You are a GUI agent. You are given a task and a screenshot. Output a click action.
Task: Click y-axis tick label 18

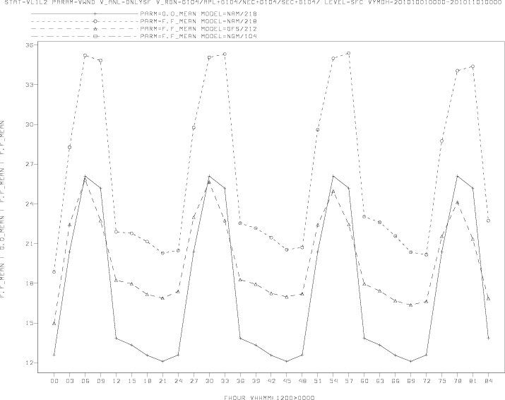pyautogui.click(x=29, y=283)
